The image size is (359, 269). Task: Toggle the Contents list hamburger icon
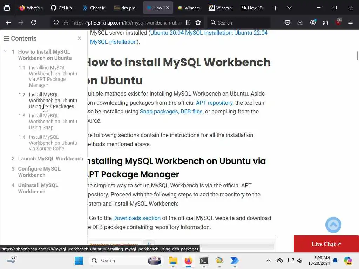pos(7,39)
